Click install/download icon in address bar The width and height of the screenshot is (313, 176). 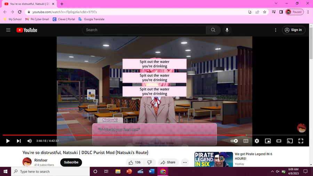pos(250,12)
